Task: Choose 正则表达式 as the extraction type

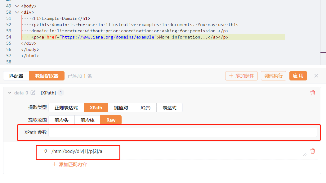Action: point(66,108)
